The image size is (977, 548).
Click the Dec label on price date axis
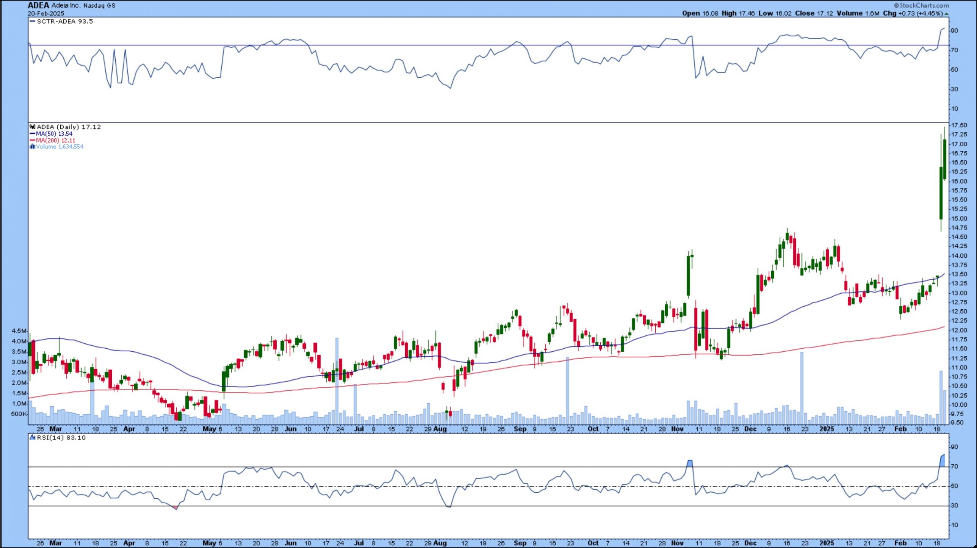point(750,429)
